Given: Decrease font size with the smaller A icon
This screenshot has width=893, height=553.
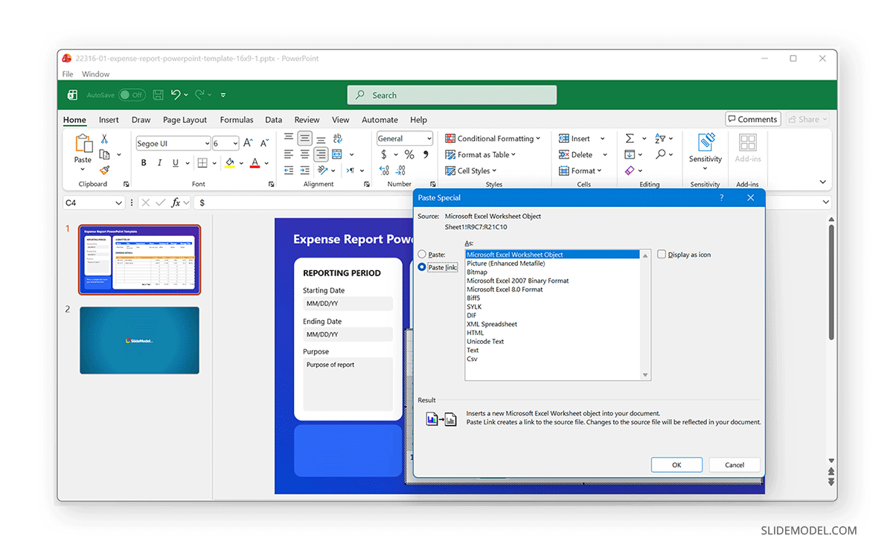Looking at the screenshot, I should pos(263,143).
